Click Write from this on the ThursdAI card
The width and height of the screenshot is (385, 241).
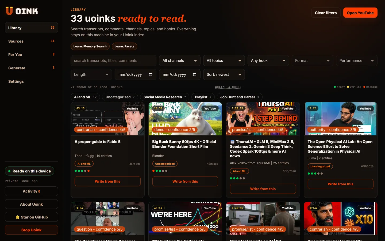[x=263, y=189]
